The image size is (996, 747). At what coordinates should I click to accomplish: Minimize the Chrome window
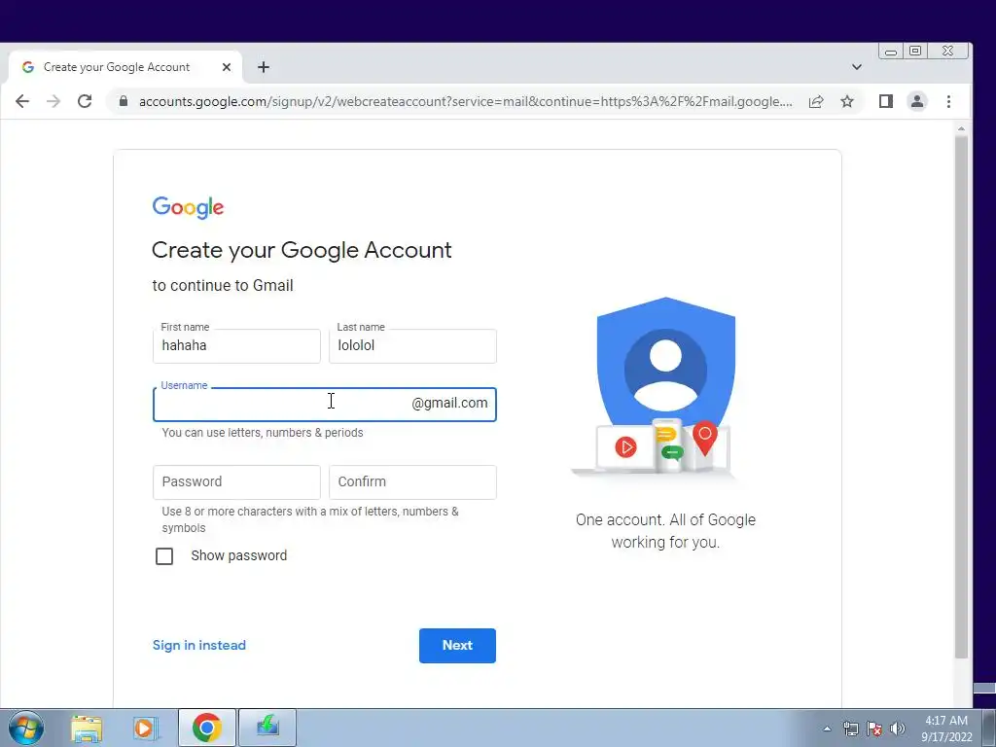click(x=891, y=52)
